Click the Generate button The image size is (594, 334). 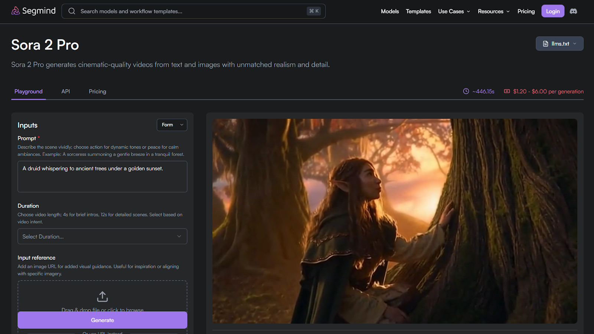tap(102, 320)
